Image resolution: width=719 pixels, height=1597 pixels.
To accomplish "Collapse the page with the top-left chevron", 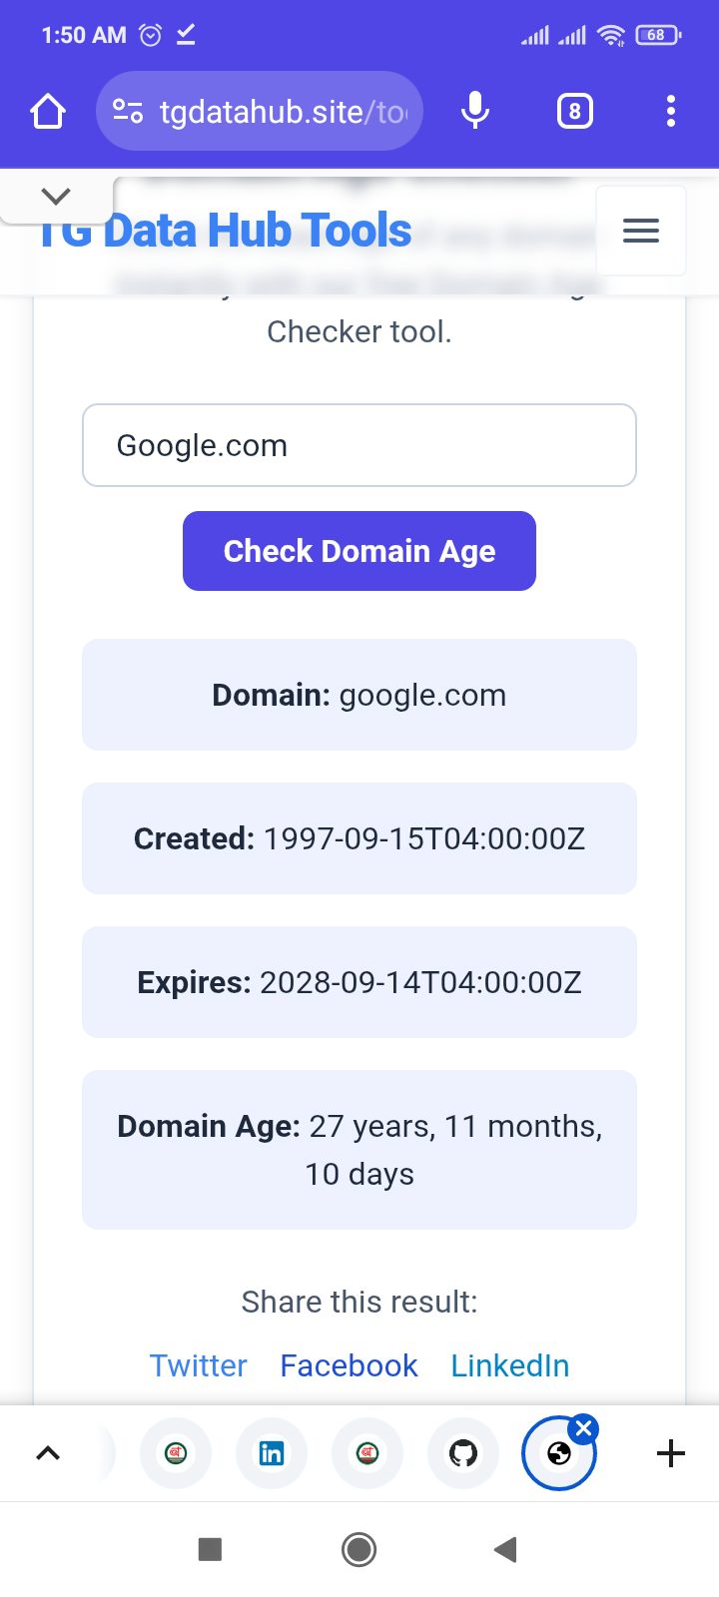I will (x=56, y=196).
